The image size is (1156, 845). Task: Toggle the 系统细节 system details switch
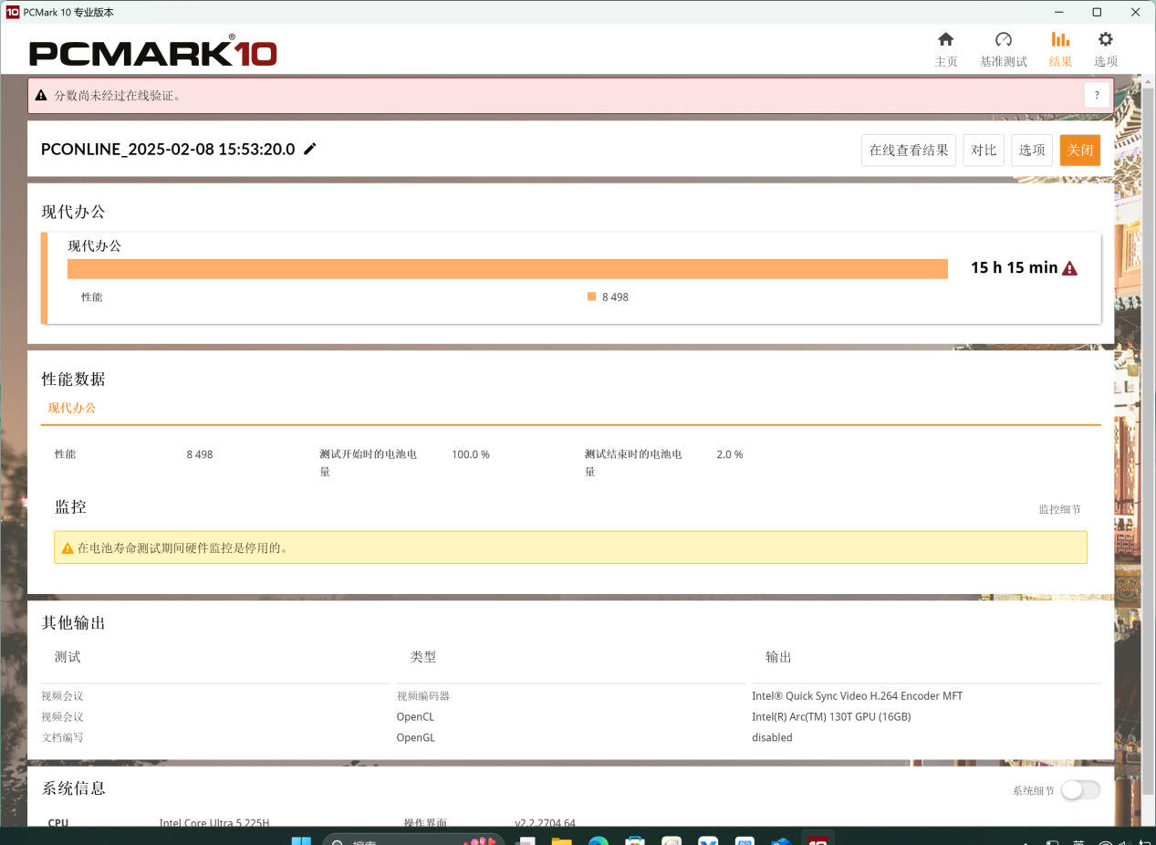coord(1080,790)
